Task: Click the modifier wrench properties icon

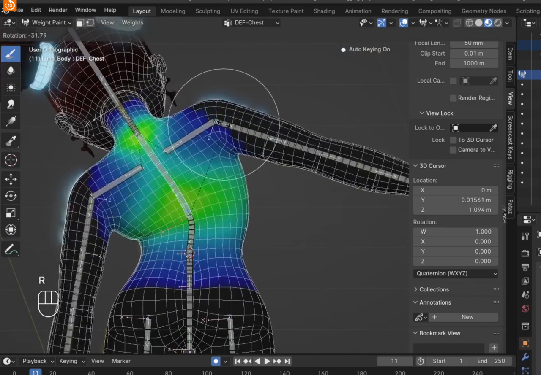Action: (525, 357)
